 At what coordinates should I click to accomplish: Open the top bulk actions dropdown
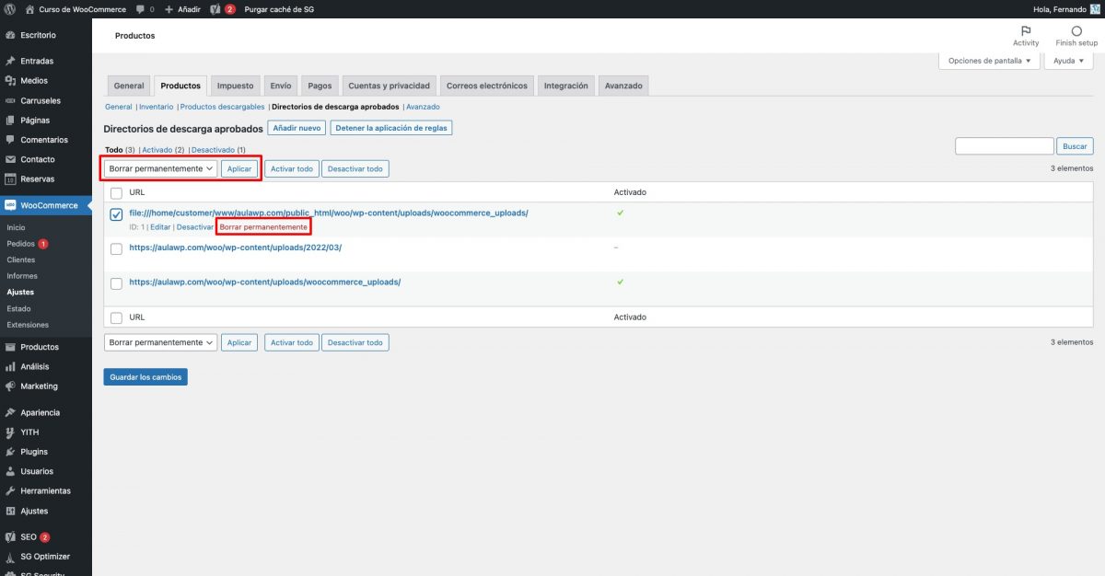point(160,169)
